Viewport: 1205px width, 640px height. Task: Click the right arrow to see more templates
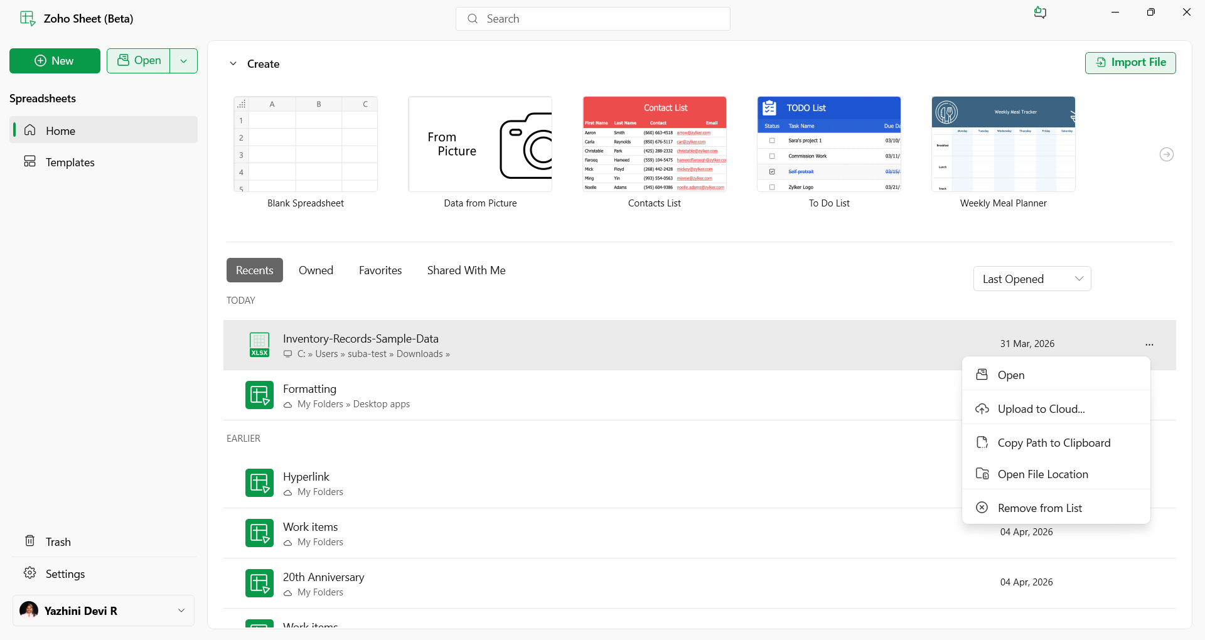click(x=1166, y=154)
